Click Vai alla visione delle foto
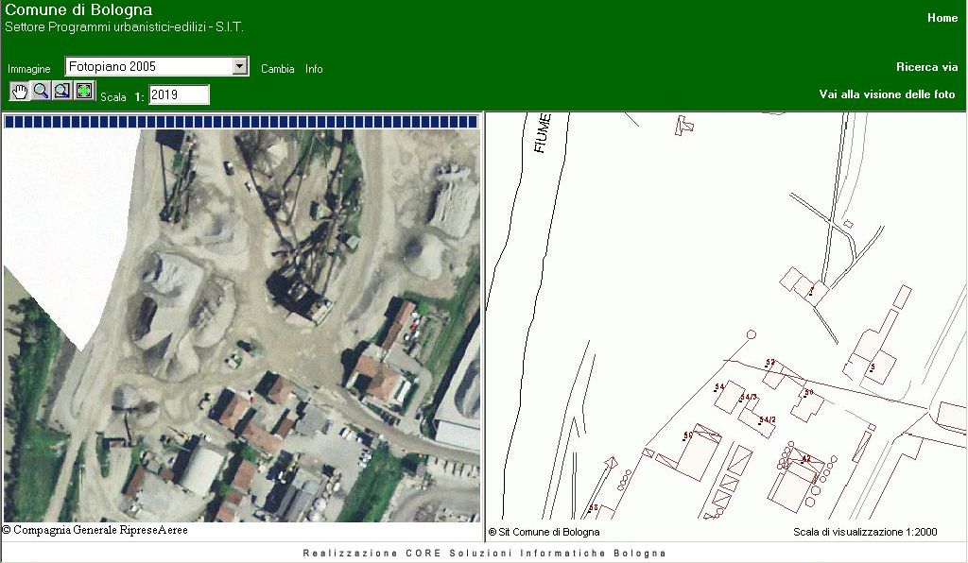This screenshot has height=563, width=968. 887,94
